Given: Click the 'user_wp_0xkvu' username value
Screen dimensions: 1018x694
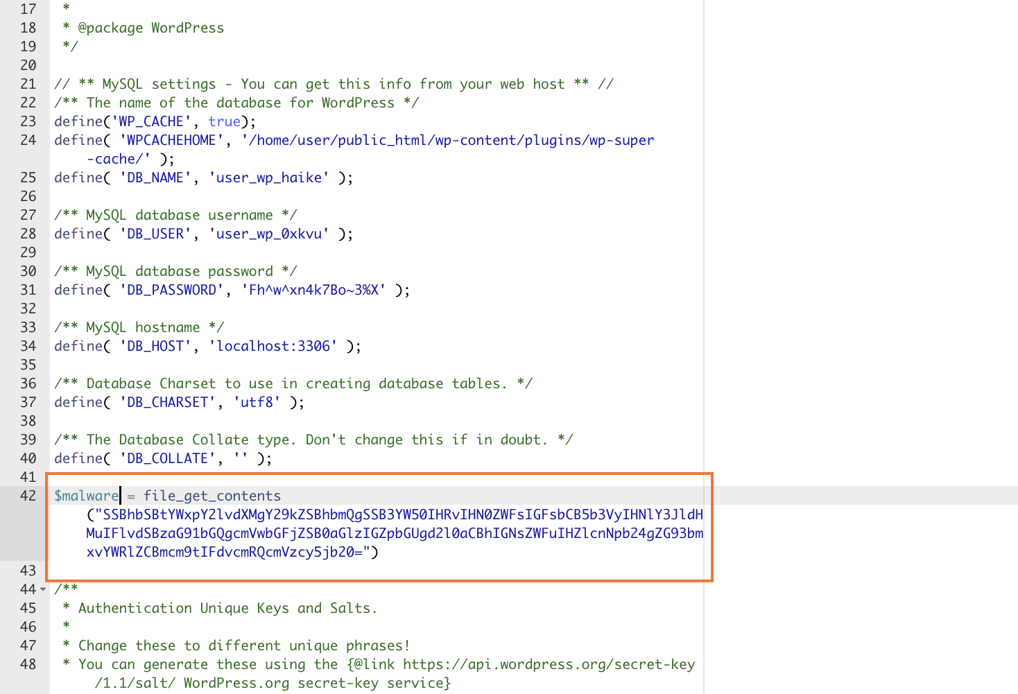Looking at the screenshot, I should [268, 234].
